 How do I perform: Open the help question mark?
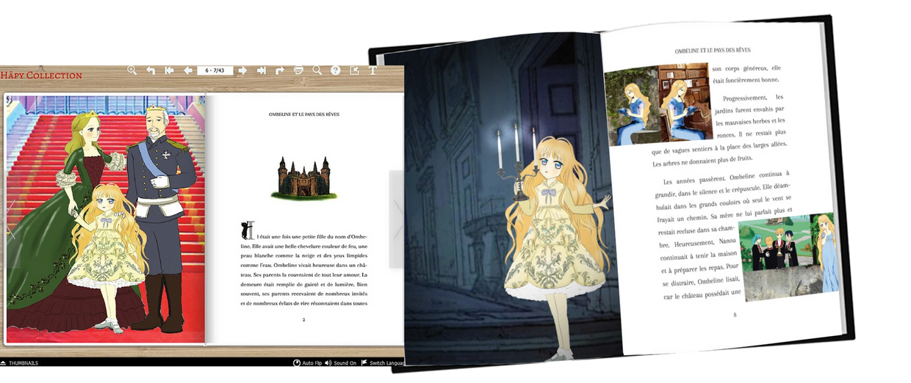coord(336,70)
